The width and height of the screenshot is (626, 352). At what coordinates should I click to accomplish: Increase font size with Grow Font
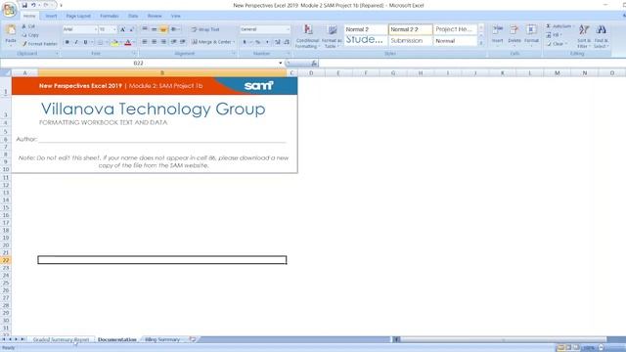point(122,29)
